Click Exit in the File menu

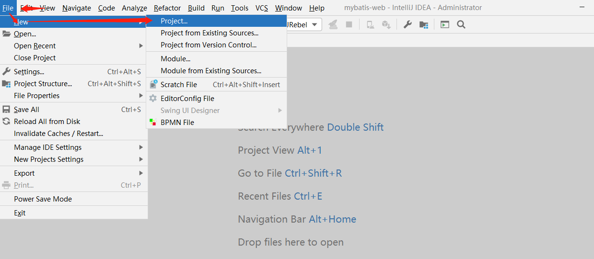(x=74, y=213)
